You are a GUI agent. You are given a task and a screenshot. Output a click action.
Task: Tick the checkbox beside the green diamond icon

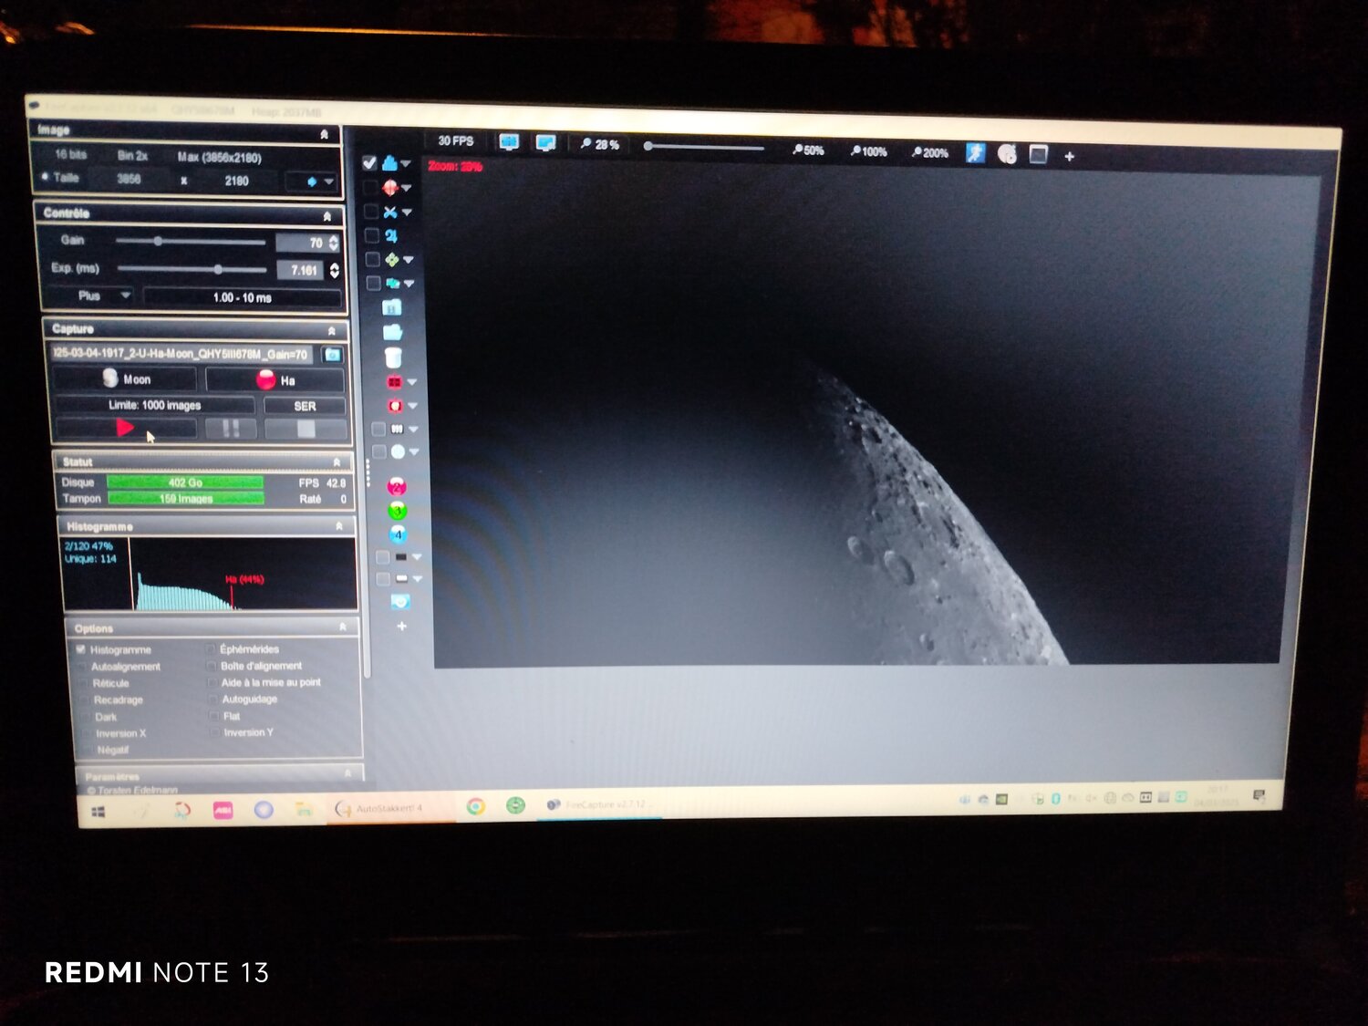click(373, 259)
